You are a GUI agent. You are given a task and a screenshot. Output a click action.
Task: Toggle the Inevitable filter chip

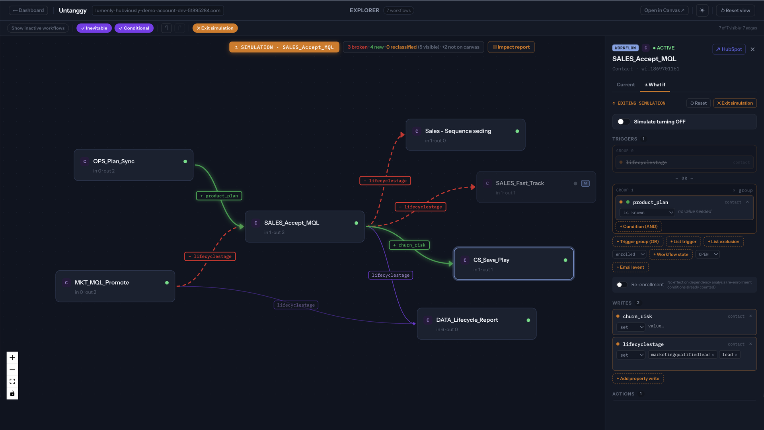(x=94, y=28)
